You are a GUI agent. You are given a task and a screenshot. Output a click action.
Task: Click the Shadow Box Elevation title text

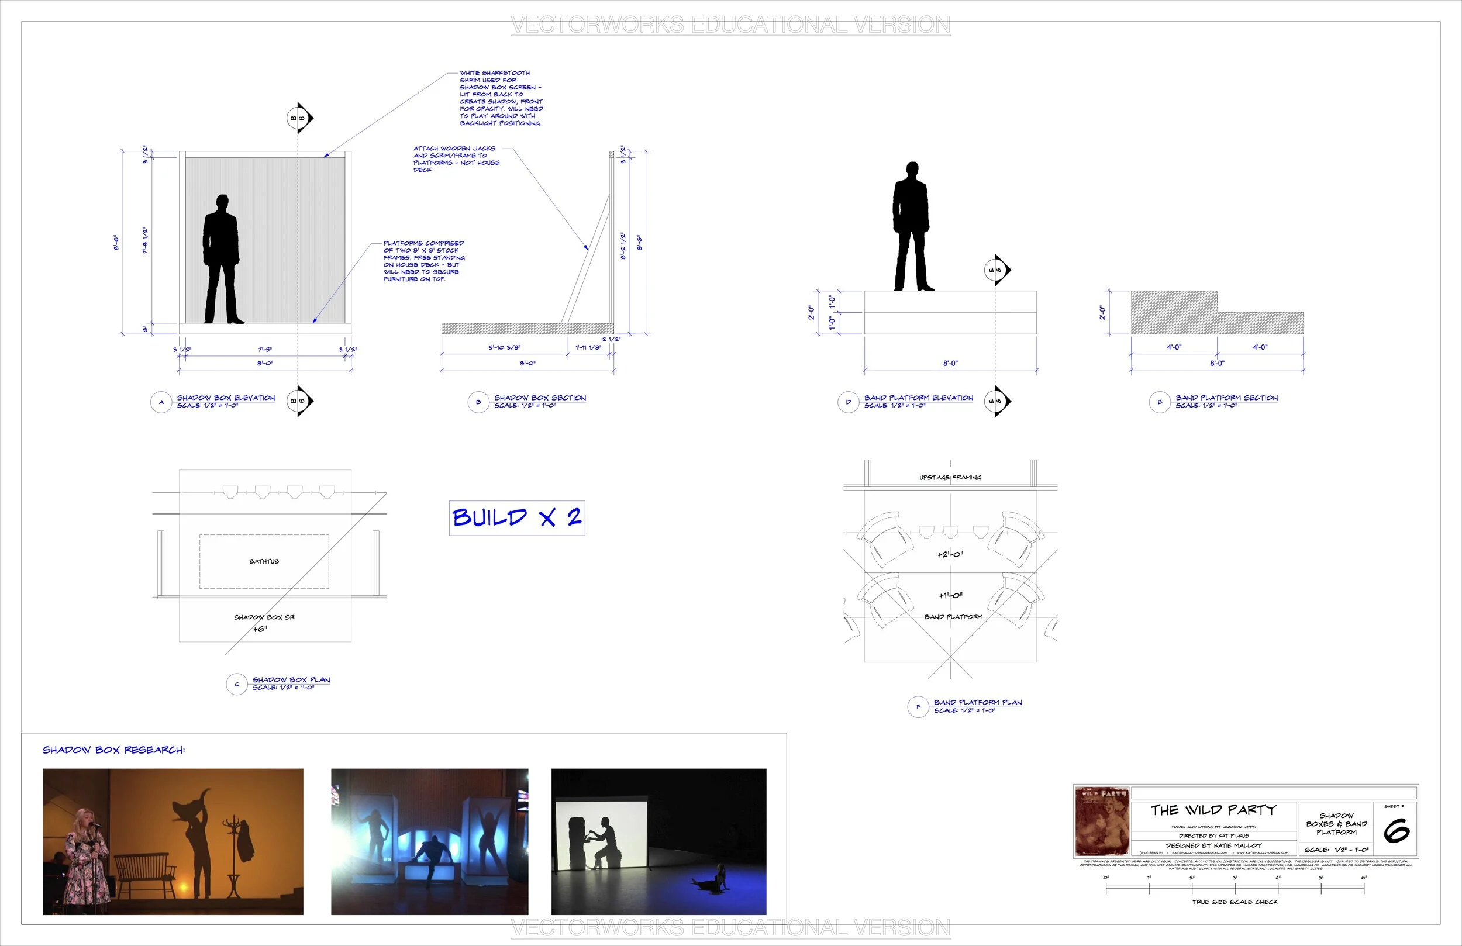point(226,398)
